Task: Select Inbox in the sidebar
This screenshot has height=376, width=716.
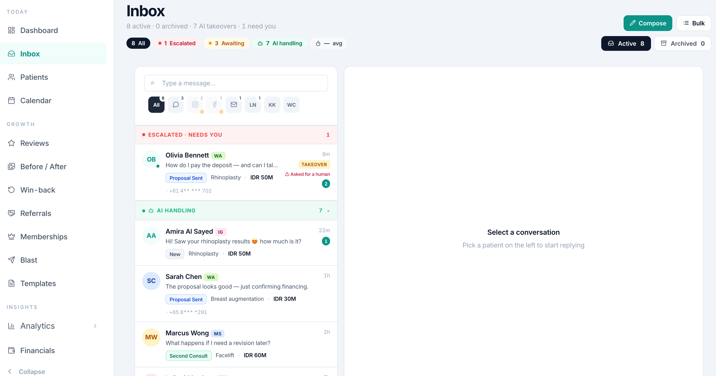Action: [53, 54]
